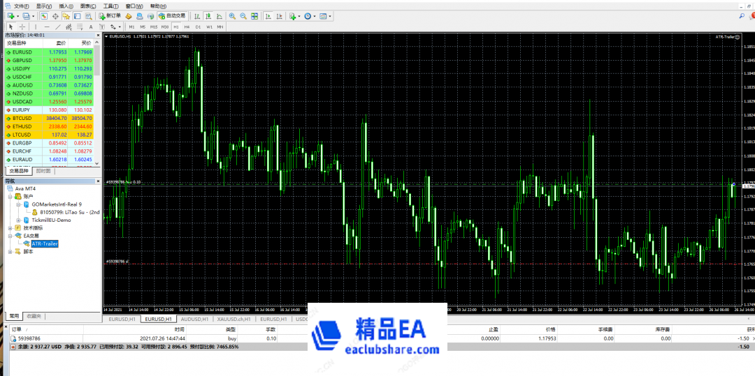Click the Tile Windows icon
The width and height of the screenshot is (755, 376).
coord(254,16)
